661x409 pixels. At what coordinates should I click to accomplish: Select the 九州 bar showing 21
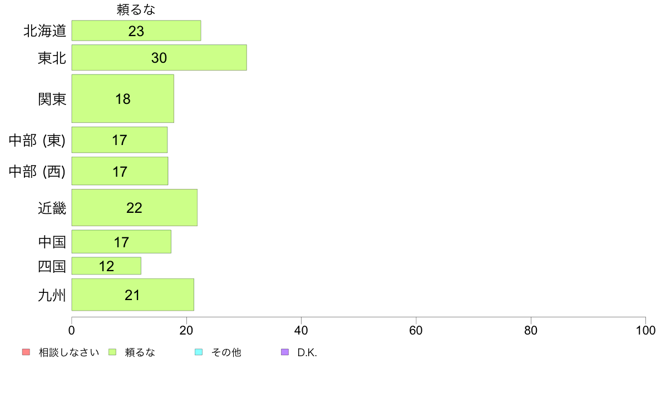[133, 295]
